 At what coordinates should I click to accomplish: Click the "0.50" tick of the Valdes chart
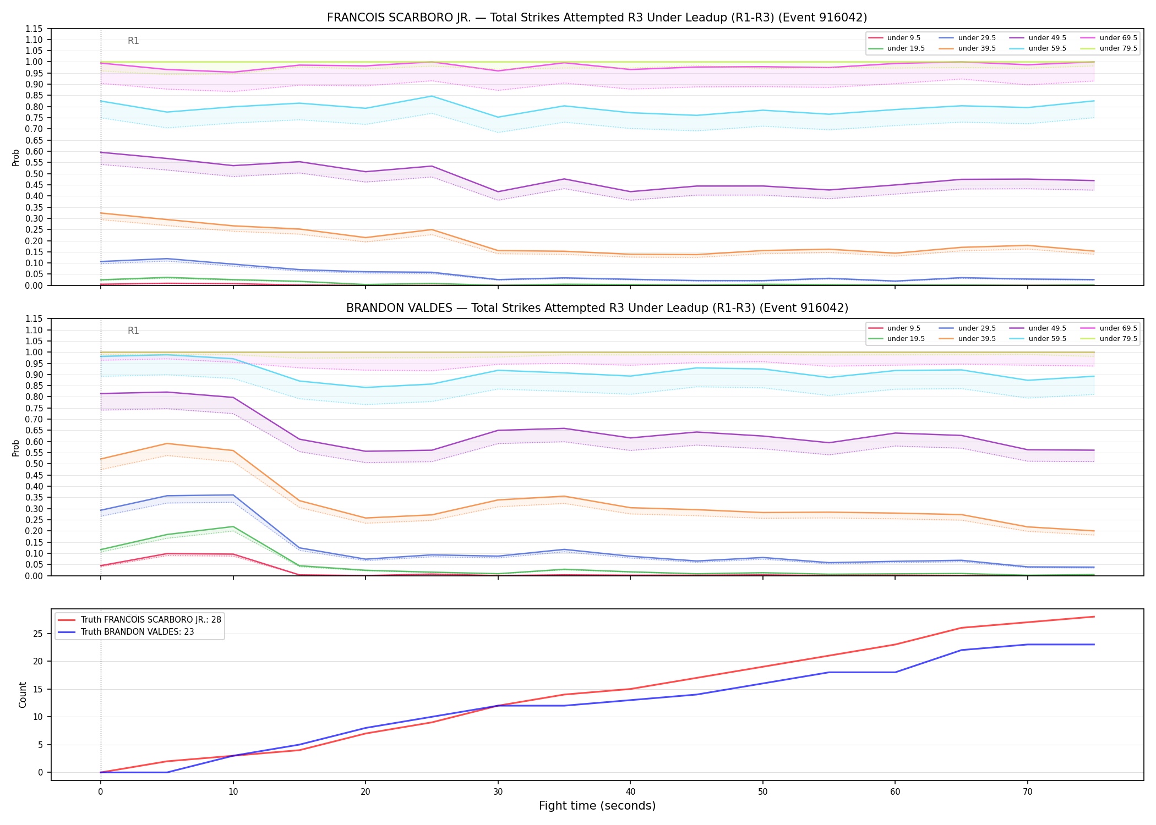point(34,464)
